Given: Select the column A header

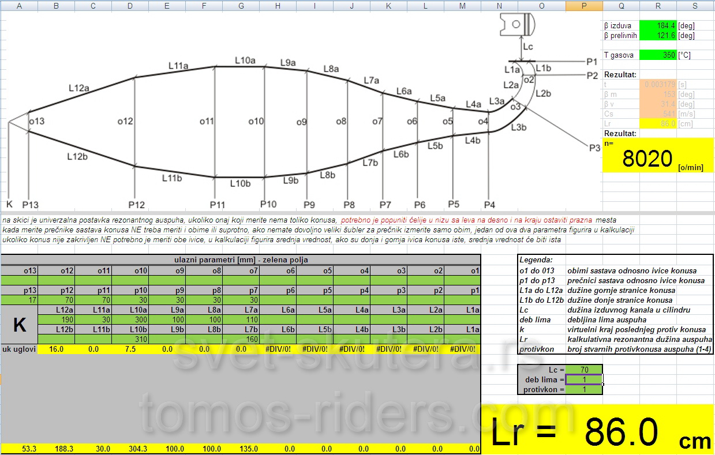Looking at the screenshot, I should 19,6.
